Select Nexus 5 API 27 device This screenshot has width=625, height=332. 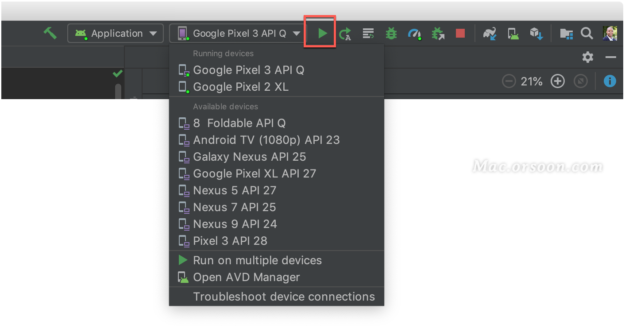[277, 190]
